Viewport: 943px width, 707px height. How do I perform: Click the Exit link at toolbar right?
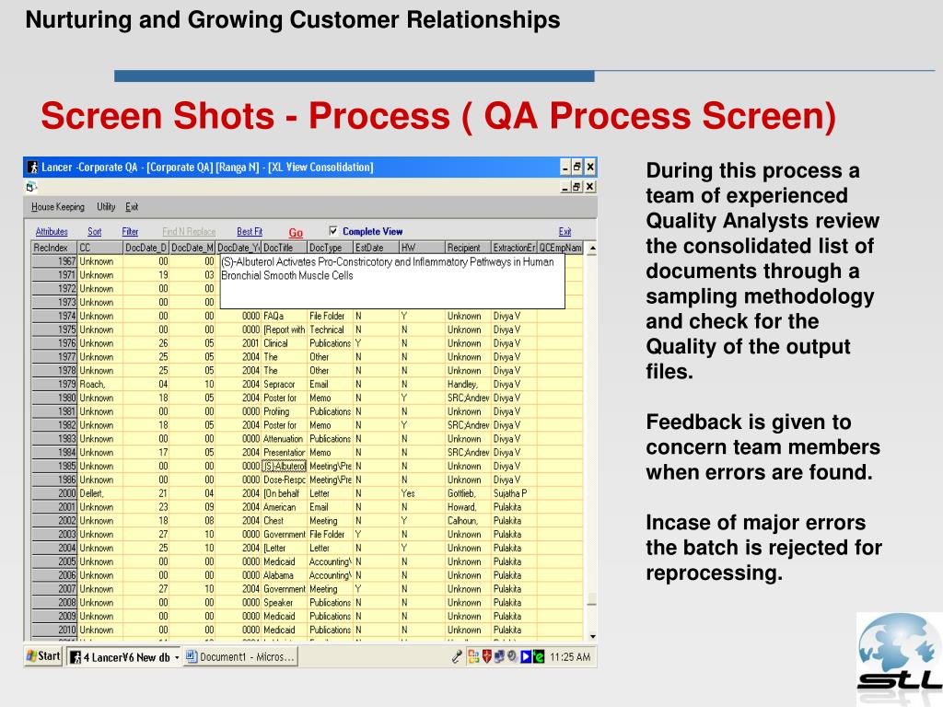click(x=565, y=231)
